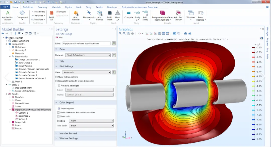Viewport: 271px width, 147px height.
Task: Click Electrostatics physics ribbon button
Action: pos(89,16)
